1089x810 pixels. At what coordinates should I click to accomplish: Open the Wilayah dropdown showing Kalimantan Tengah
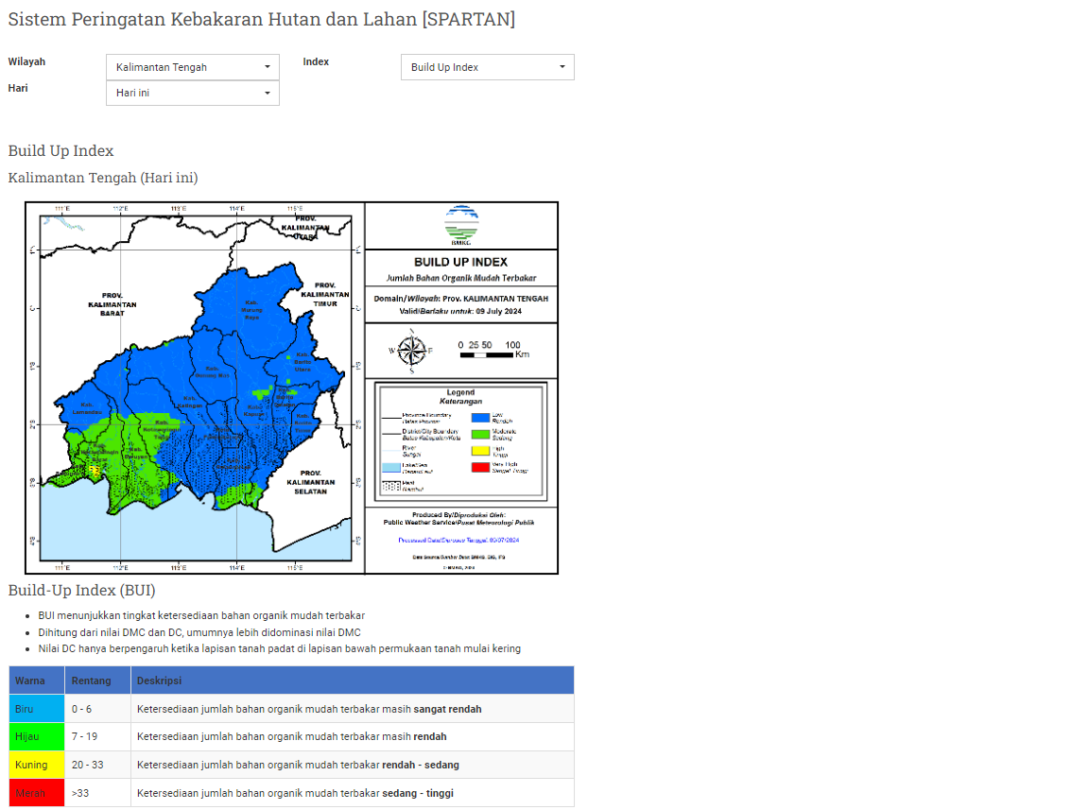(193, 67)
